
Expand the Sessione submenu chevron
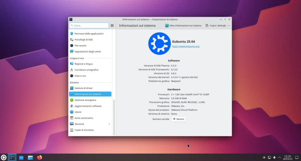click(x=109, y=124)
